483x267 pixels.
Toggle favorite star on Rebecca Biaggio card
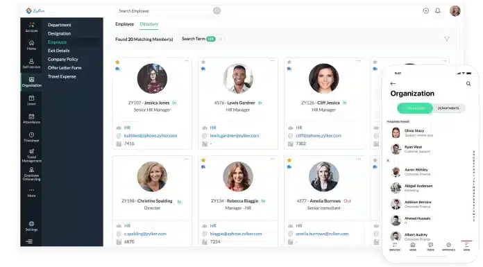[x=203, y=160]
